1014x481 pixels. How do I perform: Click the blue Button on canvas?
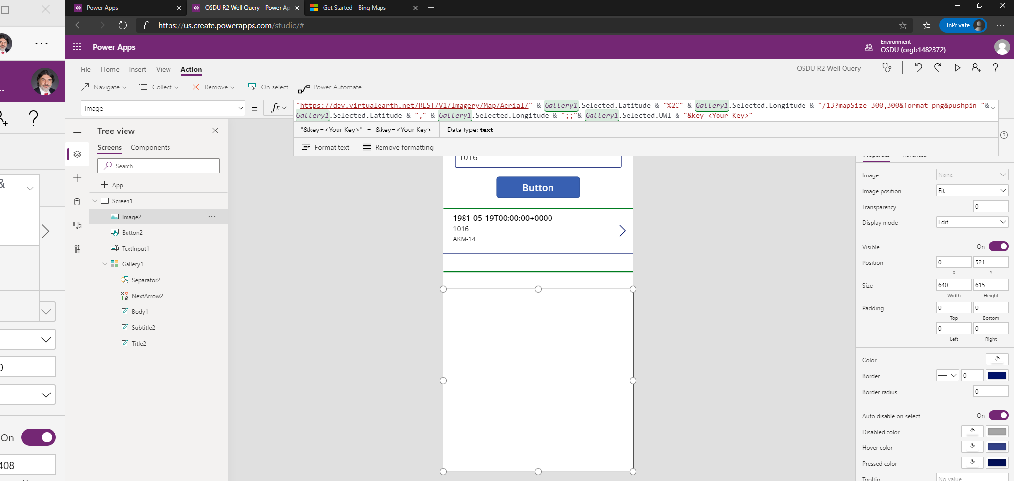point(538,187)
